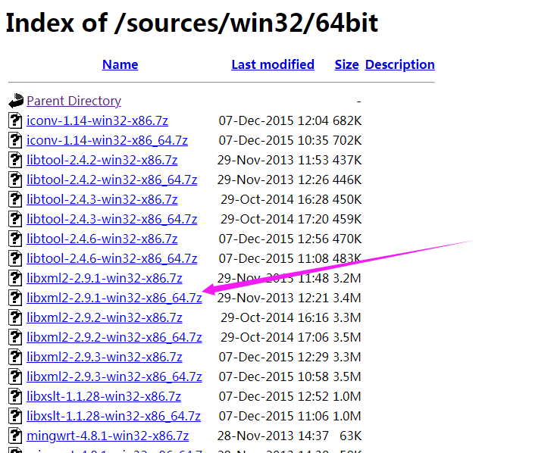The height and width of the screenshot is (453, 554).
Task: Sort listing by Name column
Action: (121, 64)
